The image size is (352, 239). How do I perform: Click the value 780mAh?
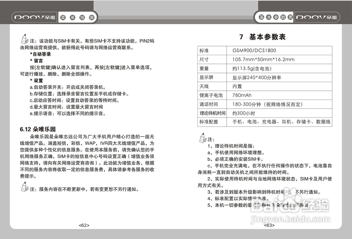[242, 95]
